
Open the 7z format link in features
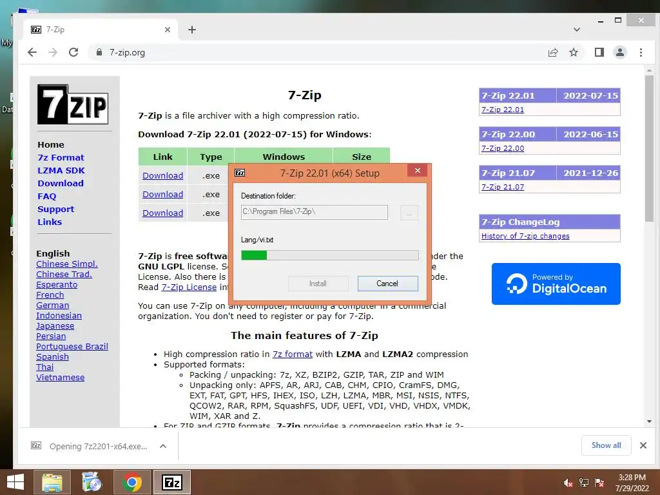click(293, 354)
